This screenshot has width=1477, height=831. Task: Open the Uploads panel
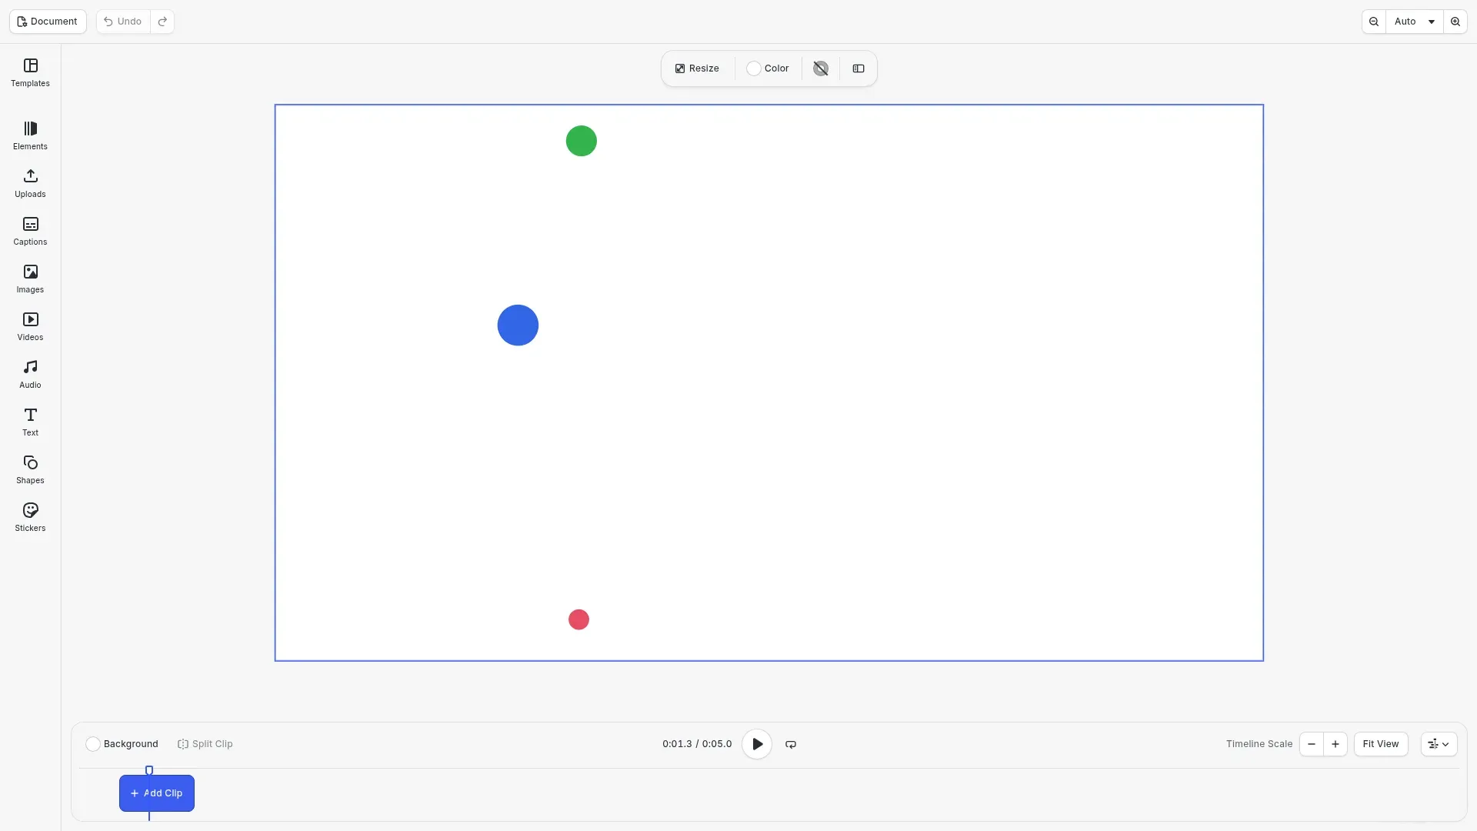pos(30,184)
